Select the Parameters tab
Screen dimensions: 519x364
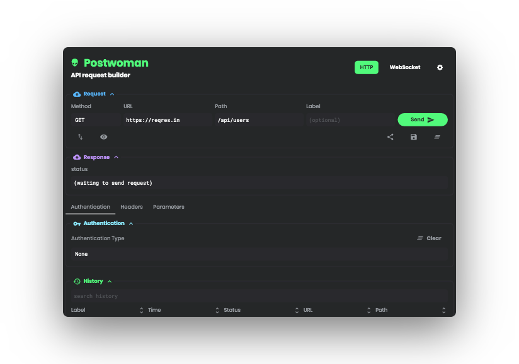pos(168,207)
